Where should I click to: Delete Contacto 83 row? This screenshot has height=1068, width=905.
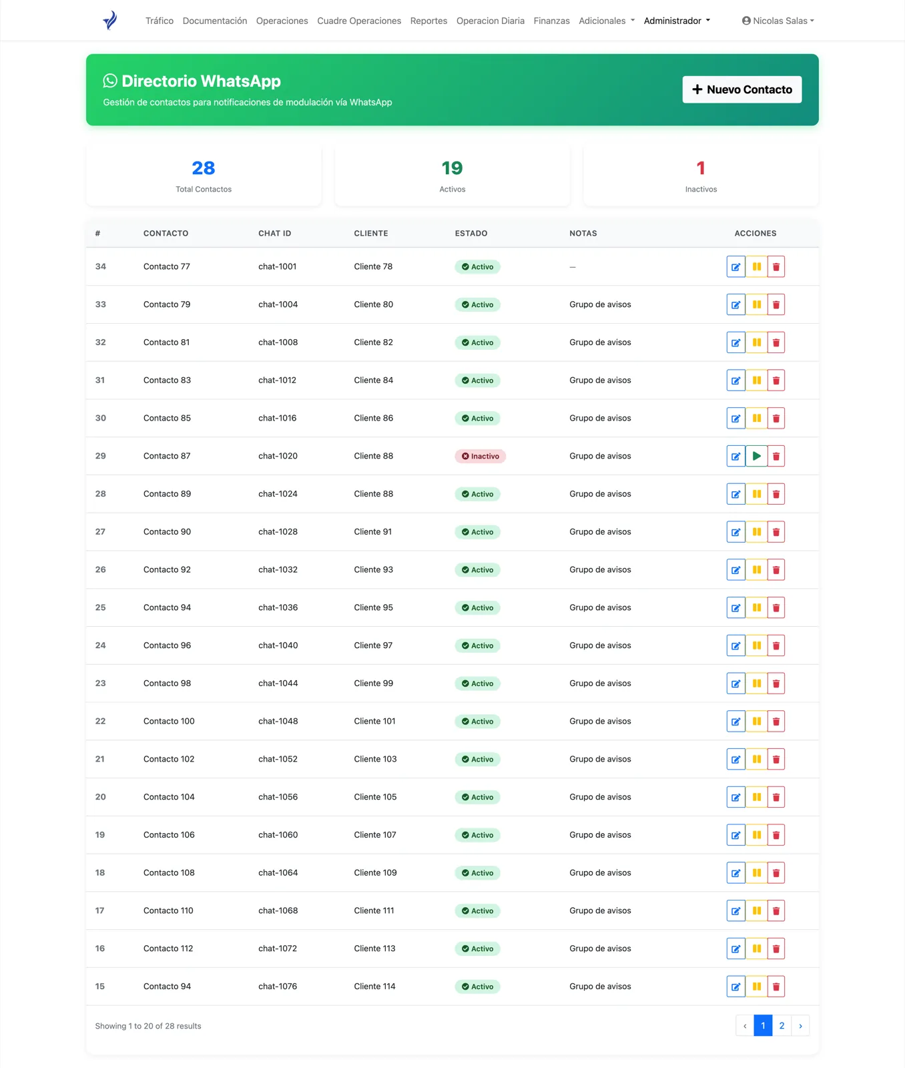(776, 380)
